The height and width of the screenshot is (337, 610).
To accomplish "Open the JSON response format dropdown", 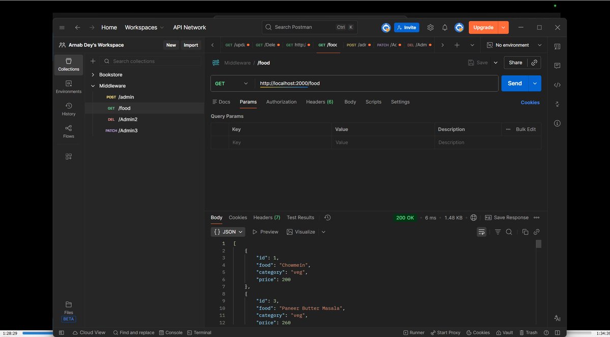I will coord(228,232).
